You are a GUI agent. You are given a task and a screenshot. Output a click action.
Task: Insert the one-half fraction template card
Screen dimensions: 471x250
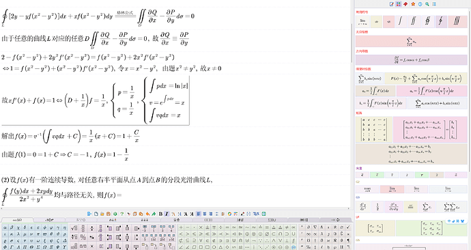pyautogui.click(x=377, y=206)
